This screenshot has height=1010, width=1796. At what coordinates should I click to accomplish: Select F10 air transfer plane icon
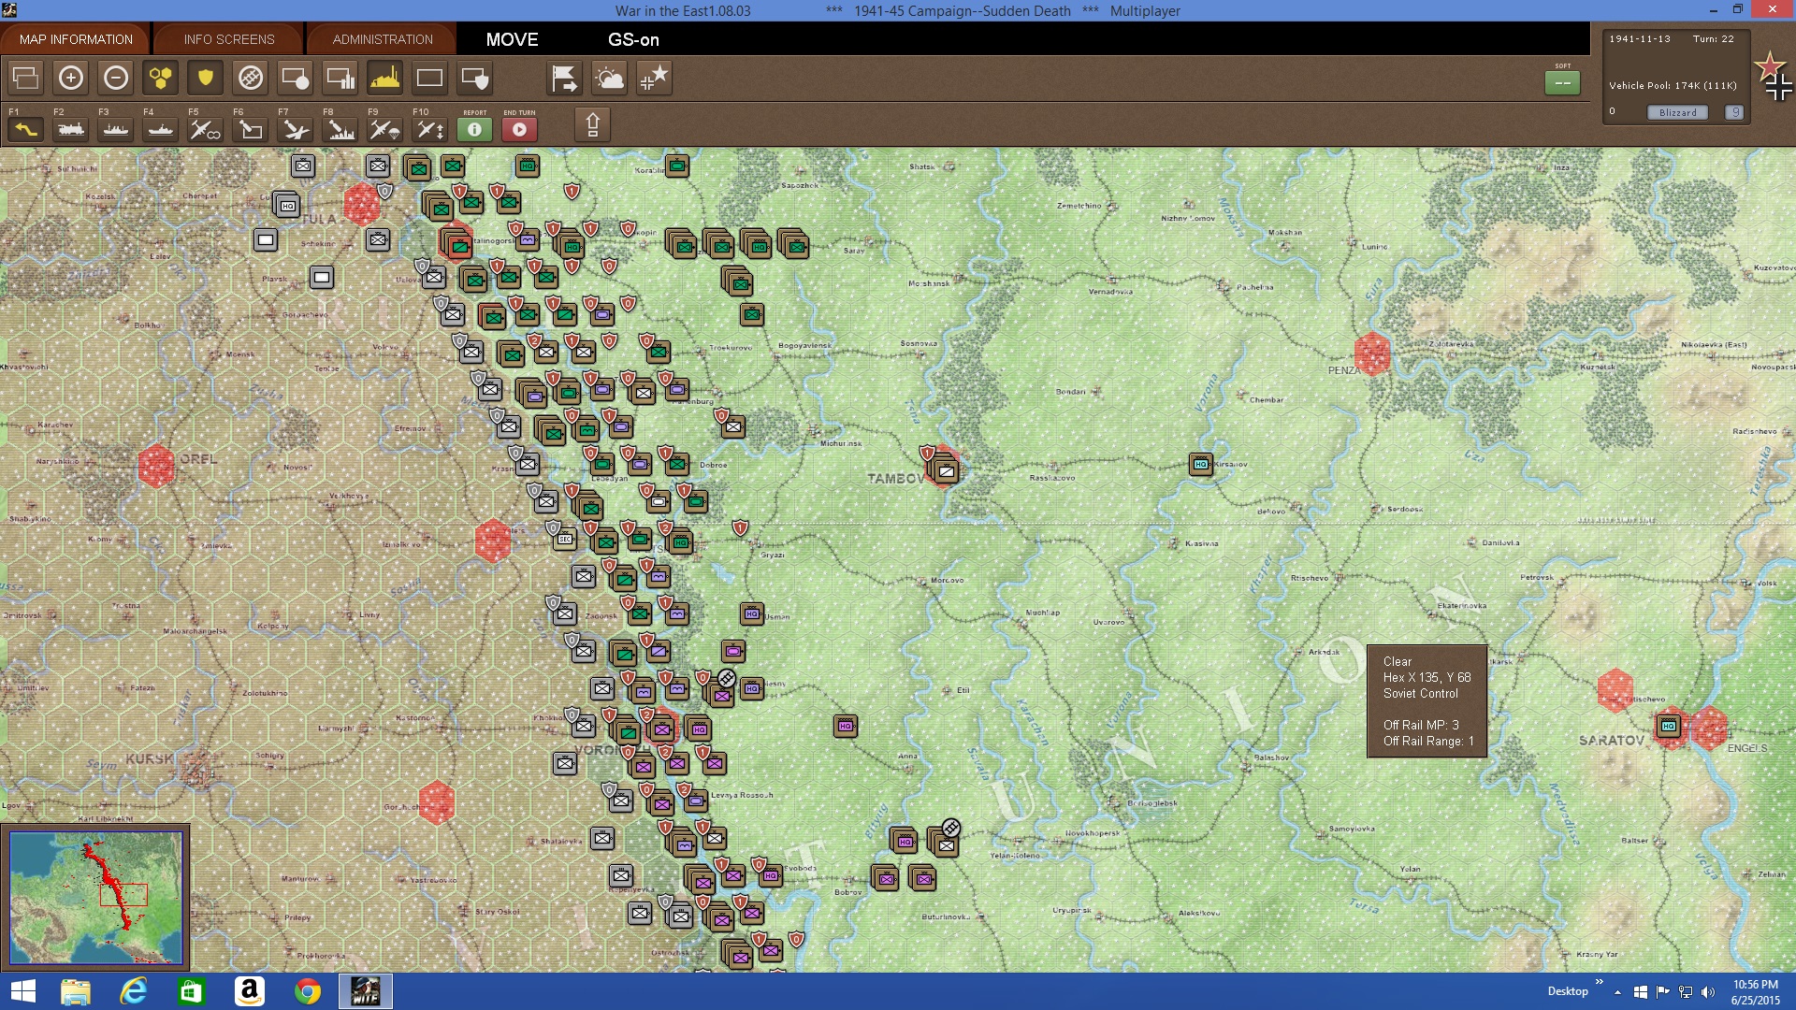(x=429, y=129)
